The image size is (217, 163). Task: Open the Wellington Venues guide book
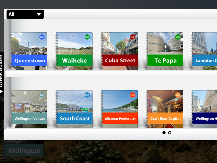[29, 109]
